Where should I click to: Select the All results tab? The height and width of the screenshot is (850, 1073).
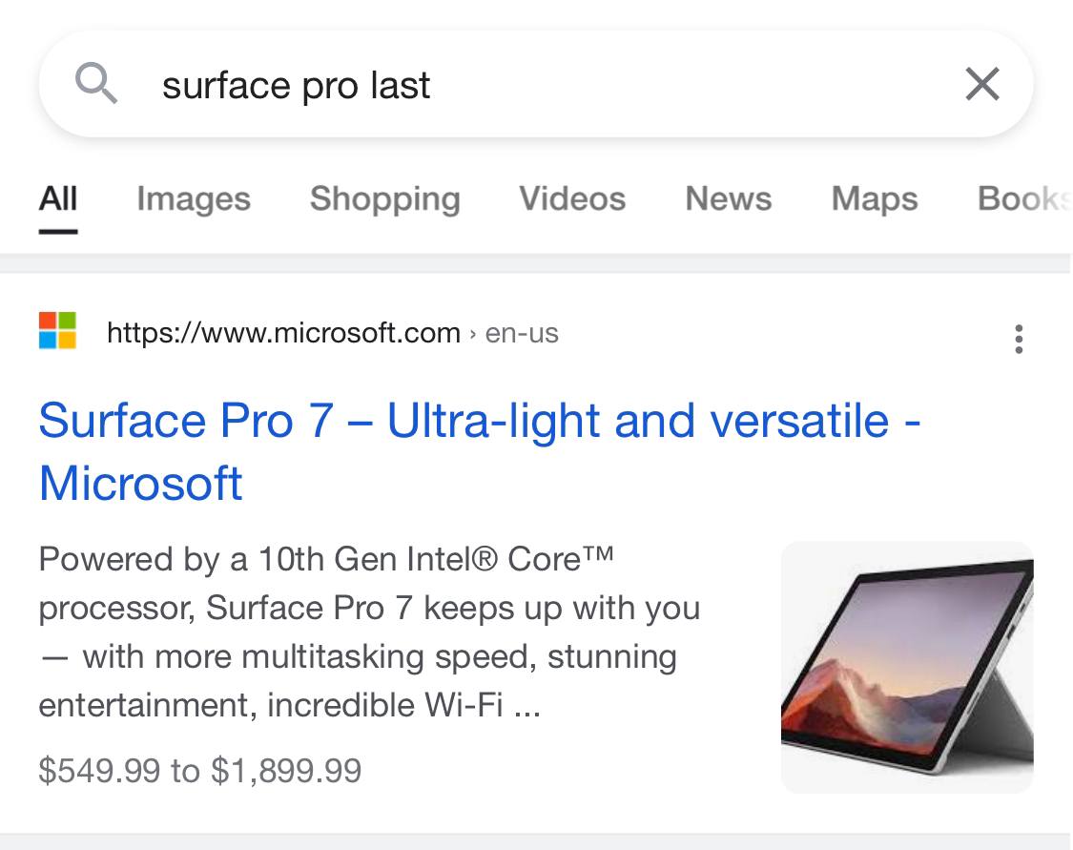(58, 198)
